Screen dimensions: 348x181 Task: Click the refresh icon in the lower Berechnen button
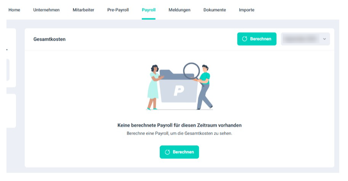point(167,152)
